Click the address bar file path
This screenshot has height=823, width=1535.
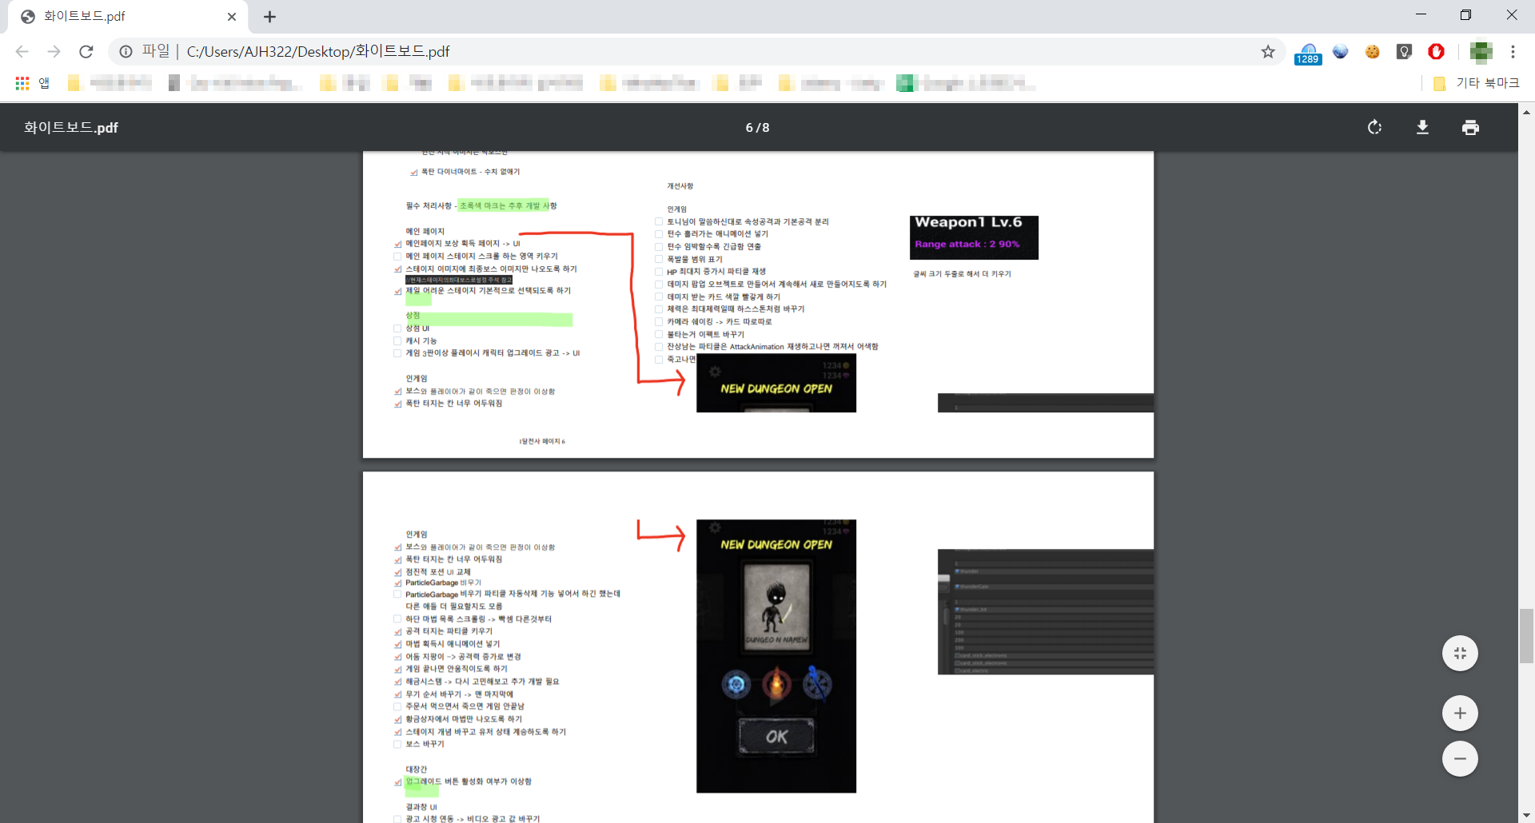click(x=318, y=52)
